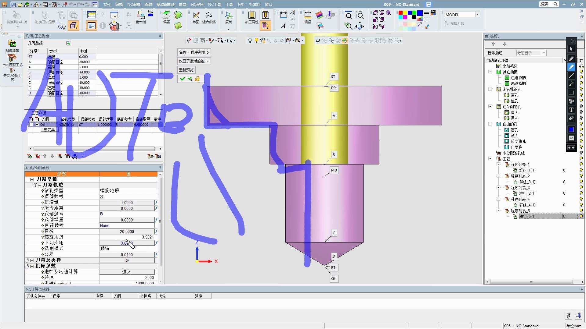The height and width of the screenshot is (329, 586).
Task: Click the 重新预览 button
Action: click(x=186, y=70)
